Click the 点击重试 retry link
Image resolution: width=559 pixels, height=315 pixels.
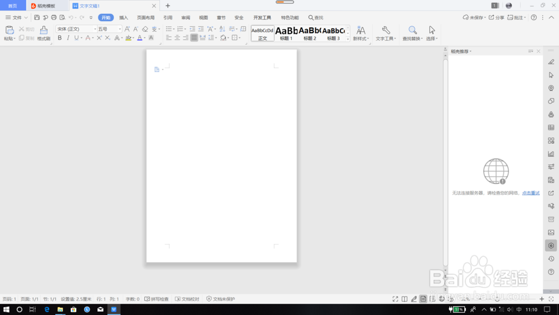(530, 193)
